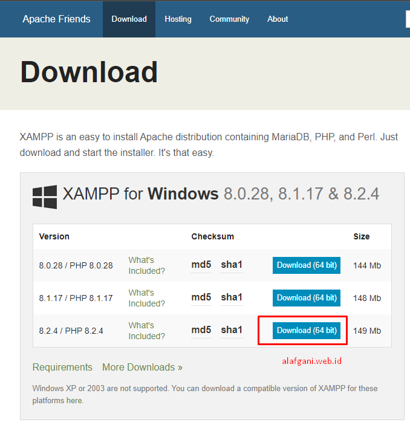Viewport: 410px width, 428px height.
Task: Download XAMPP 8.1.17 64 bit
Action: (x=307, y=298)
